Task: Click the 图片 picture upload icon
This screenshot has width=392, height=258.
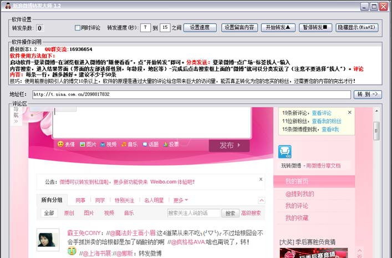Action: (82, 144)
